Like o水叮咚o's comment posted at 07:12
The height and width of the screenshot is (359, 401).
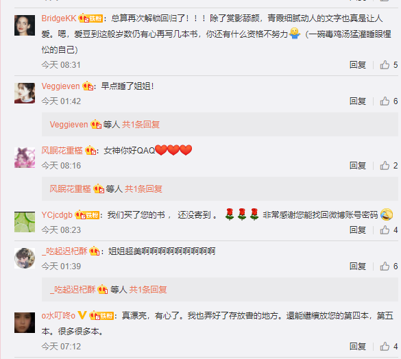(385, 347)
